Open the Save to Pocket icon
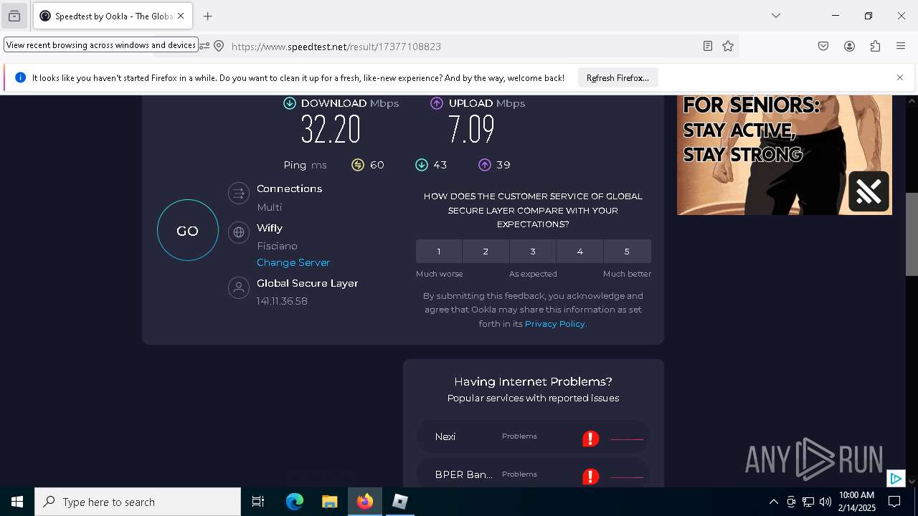 point(823,46)
